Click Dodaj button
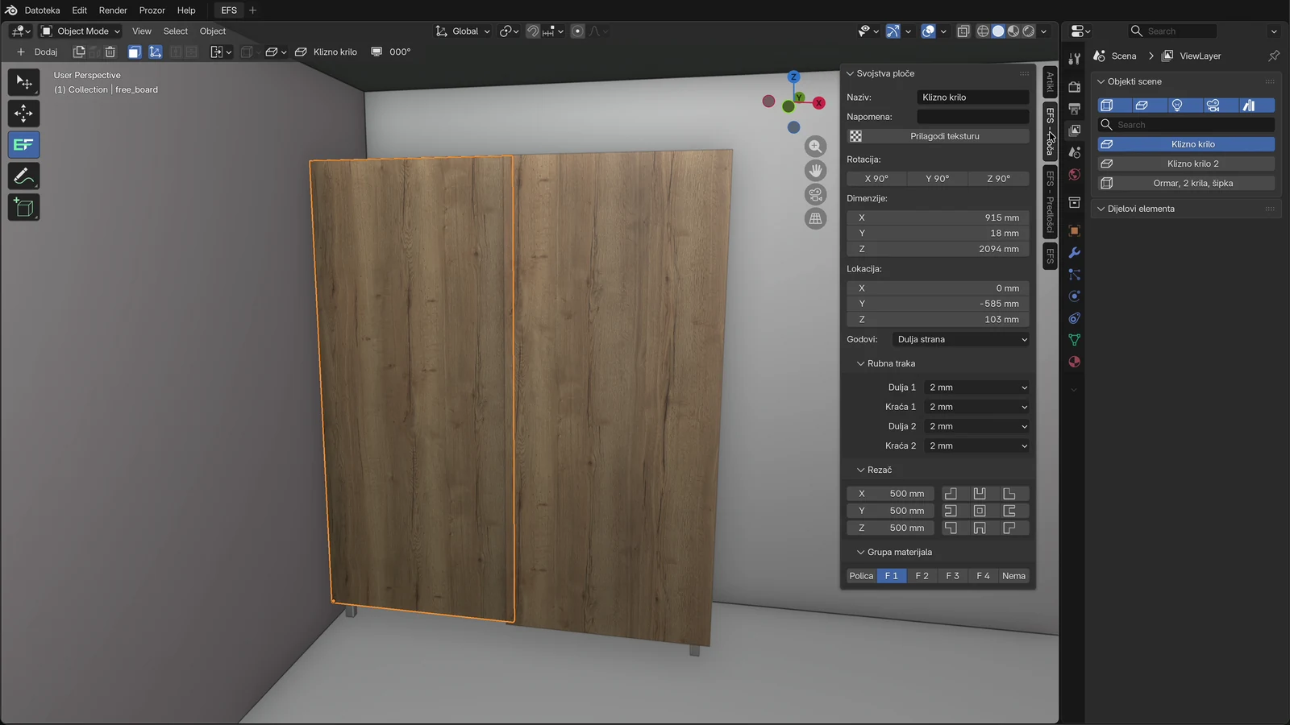This screenshot has width=1290, height=725. 38,52
